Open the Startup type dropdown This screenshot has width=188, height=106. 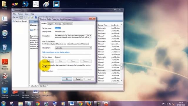point(73,48)
